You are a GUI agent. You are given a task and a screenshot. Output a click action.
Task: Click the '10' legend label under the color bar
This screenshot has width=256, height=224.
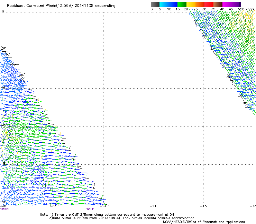169,9
